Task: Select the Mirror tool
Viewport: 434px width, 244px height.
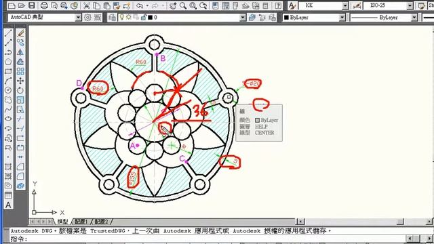Action: (20, 52)
